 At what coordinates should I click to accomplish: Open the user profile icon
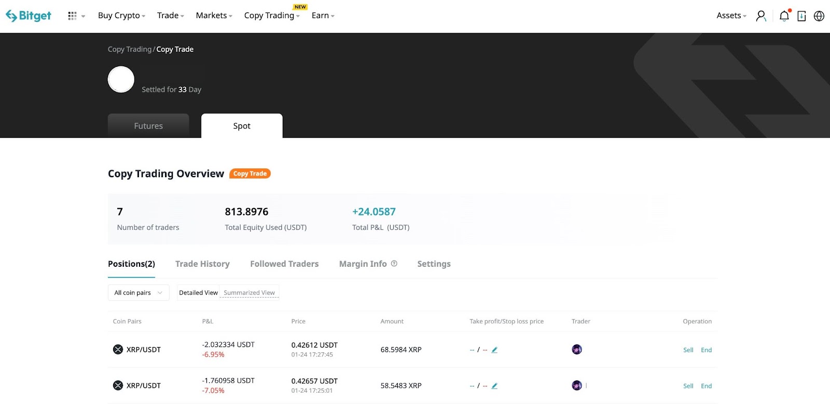tap(761, 16)
